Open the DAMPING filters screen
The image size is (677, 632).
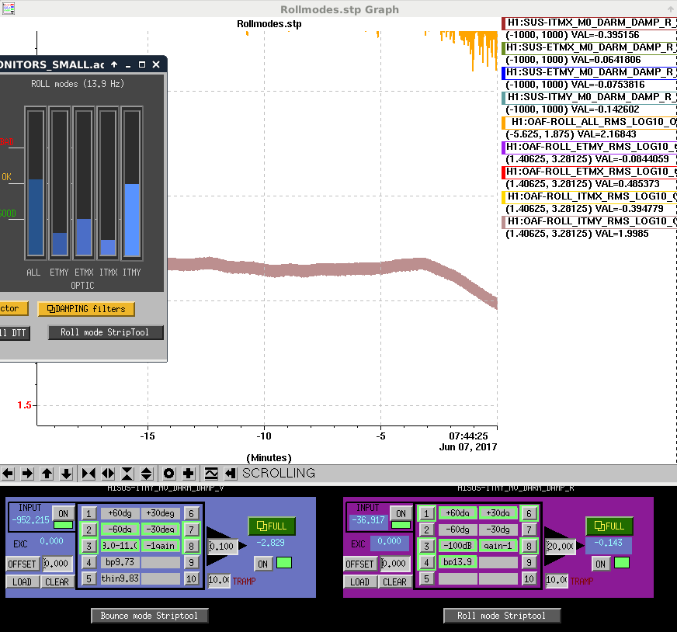86,309
